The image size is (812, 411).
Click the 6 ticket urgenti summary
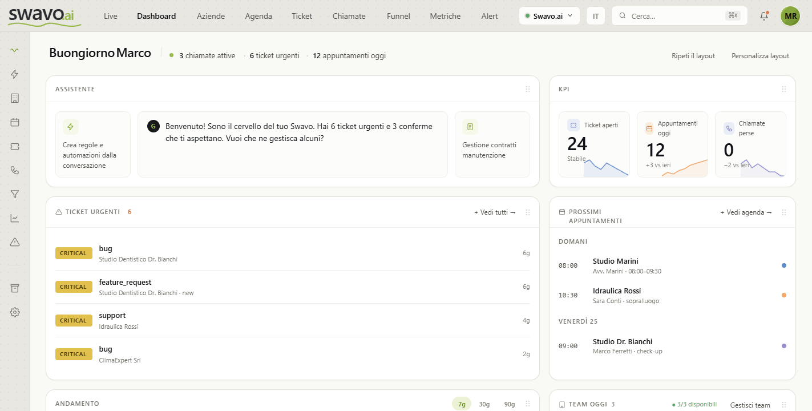(x=274, y=56)
